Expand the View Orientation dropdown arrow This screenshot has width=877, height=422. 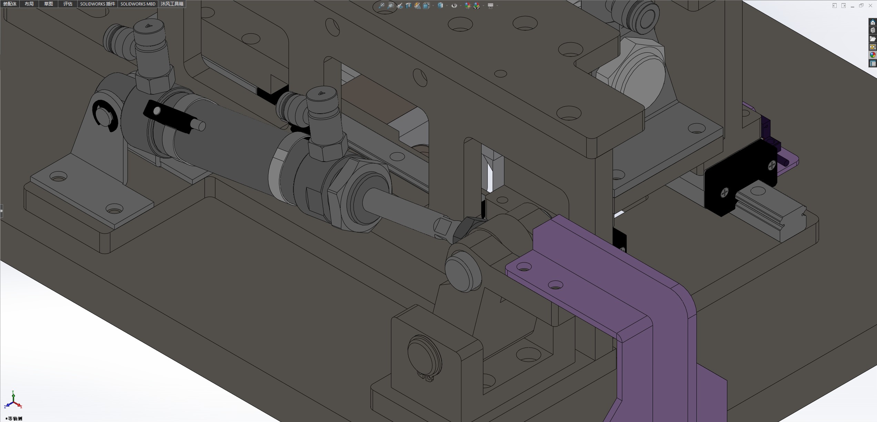tap(433, 6)
